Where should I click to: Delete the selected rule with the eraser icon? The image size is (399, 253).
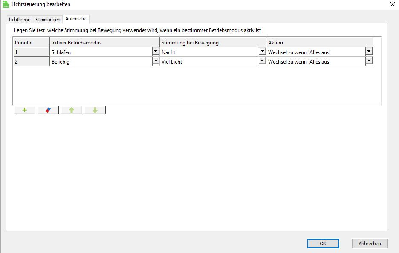(x=48, y=110)
